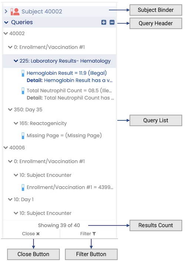This screenshot has height=262, width=185.
Task: Collapse 10: Subject Encounter chevron under Day 1
Action: click(16, 213)
